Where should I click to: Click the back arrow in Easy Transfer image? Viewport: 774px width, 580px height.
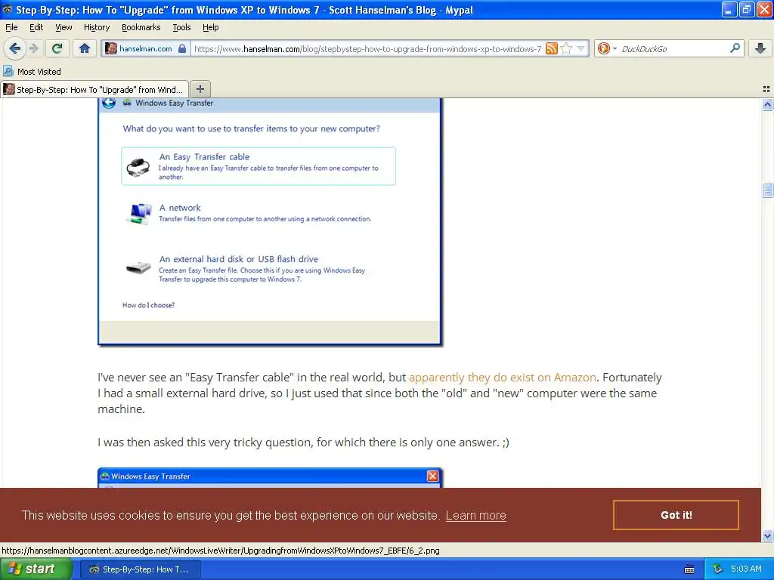click(109, 103)
